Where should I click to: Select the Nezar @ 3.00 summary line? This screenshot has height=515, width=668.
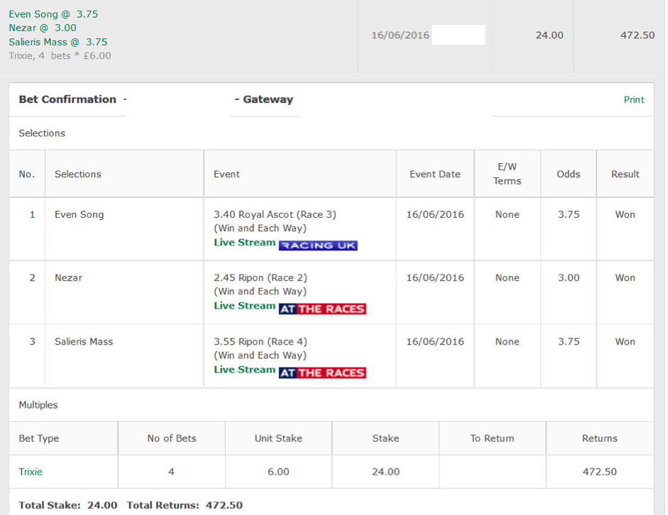[43, 28]
